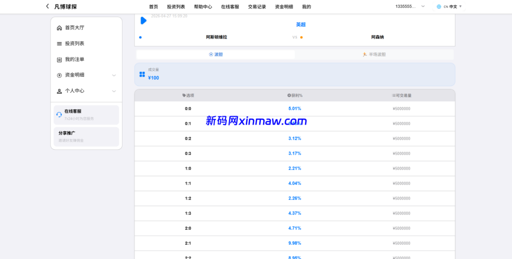
Task: Select the 0:3 score option
Action: coord(188,154)
